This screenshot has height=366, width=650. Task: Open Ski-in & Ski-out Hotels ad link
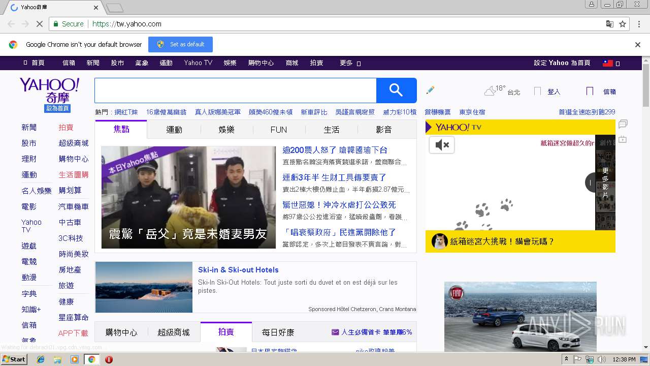[238, 270]
